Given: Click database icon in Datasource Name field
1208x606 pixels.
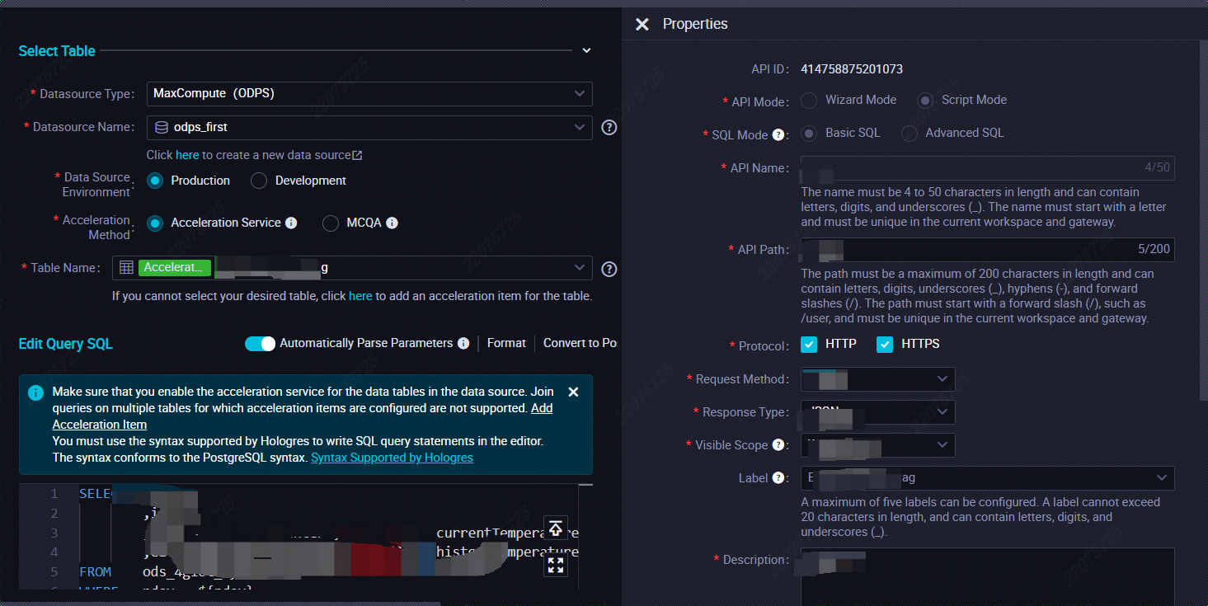Looking at the screenshot, I should 162,128.
